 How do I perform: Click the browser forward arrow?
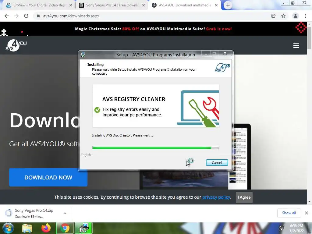point(16,16)
